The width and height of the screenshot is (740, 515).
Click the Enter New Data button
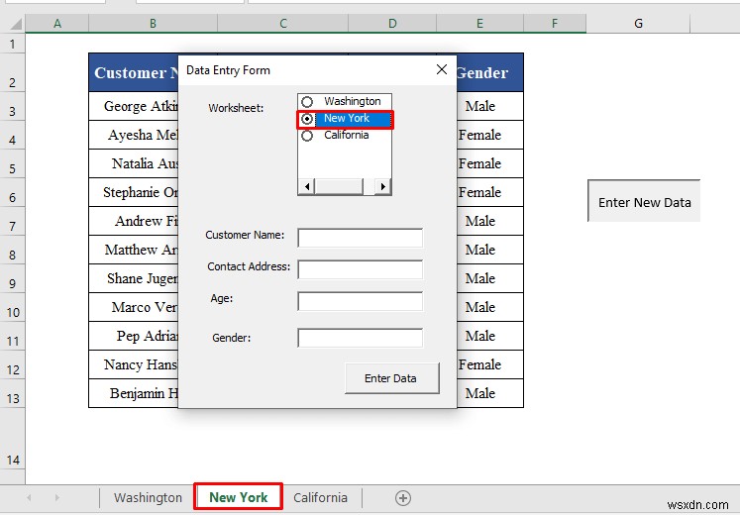pos(644,201)
